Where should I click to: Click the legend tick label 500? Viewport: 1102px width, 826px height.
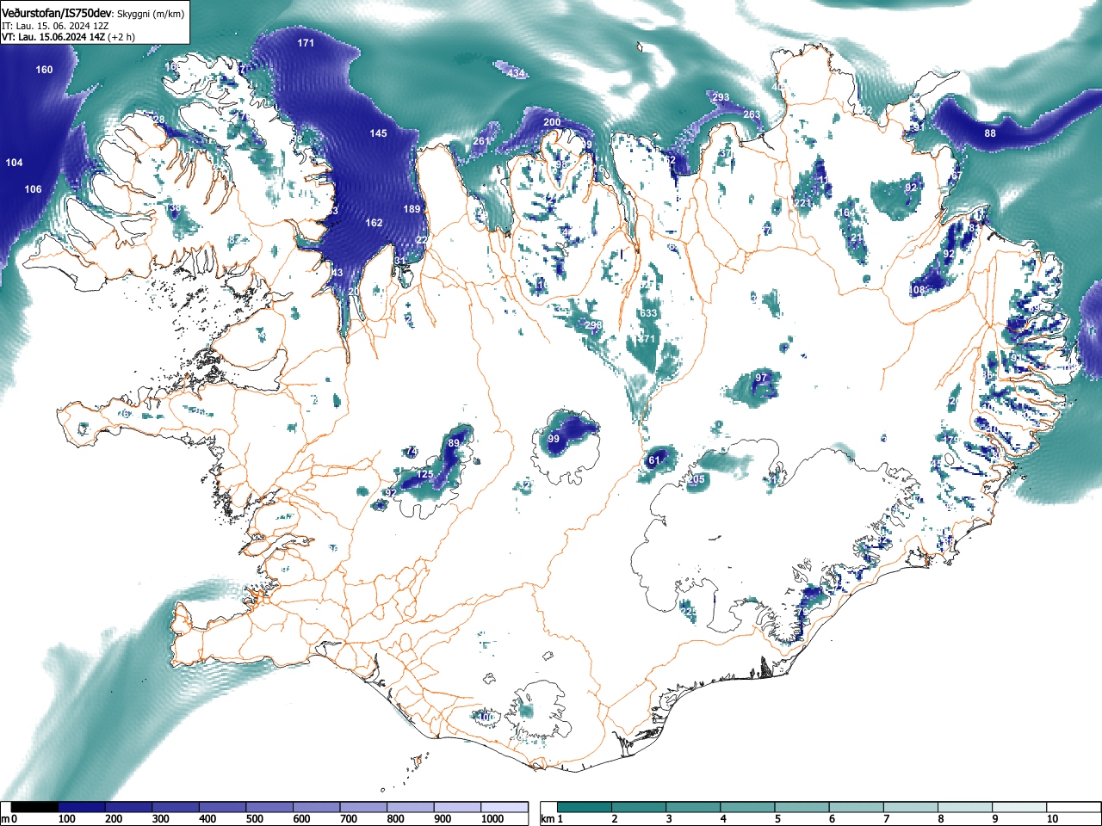click(x=254, y=819)
